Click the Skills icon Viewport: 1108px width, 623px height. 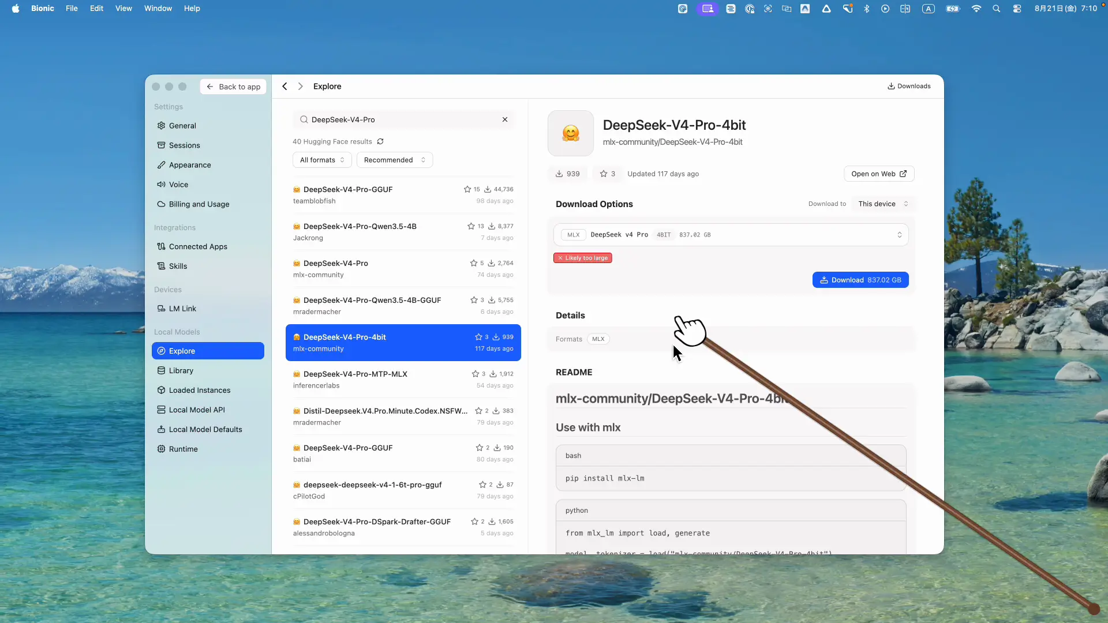point(161,266)
